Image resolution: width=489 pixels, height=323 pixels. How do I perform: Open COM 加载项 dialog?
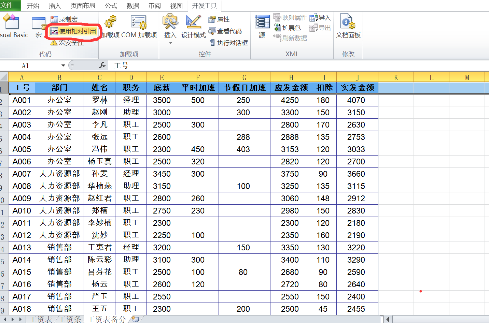tap(139, 27)
